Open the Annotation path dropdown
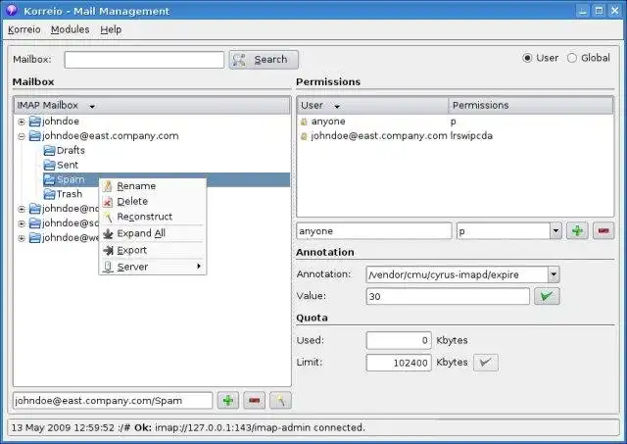 point(554,274)
